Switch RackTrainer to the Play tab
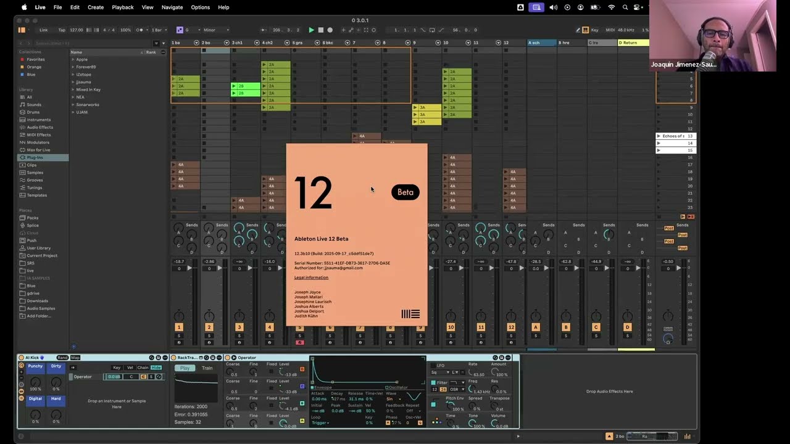This screenshot has width=790, height=444. pos(185,368)
